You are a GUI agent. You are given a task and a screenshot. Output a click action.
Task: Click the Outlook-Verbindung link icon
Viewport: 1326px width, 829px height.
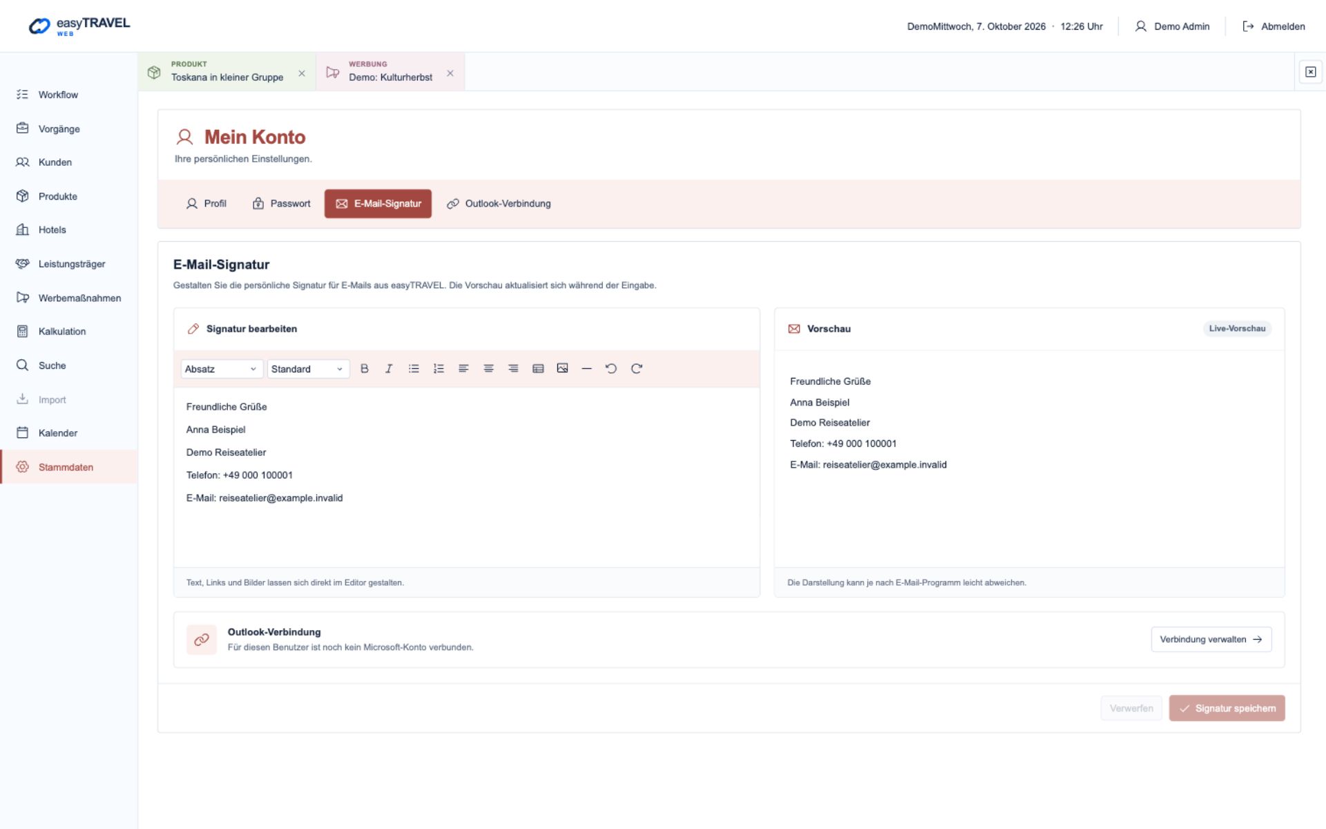point(202,640)
